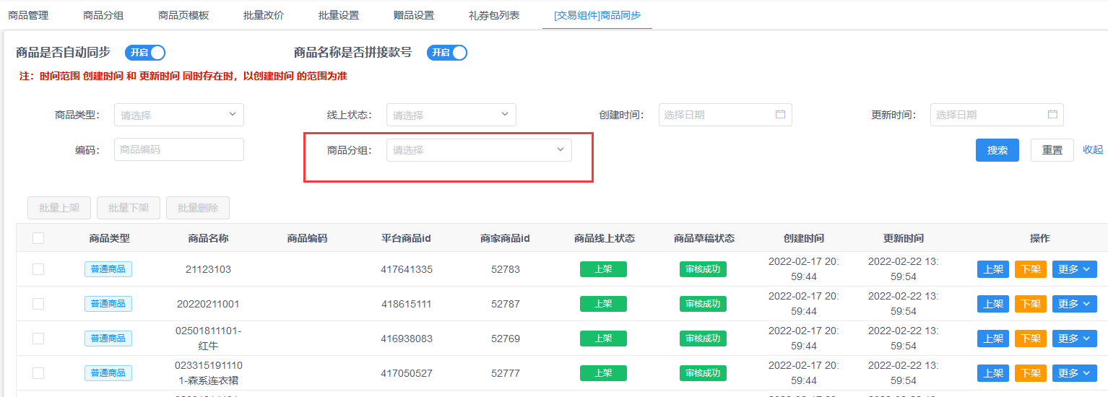The image size is (1108, 397).
Task: Click orange 下架 for 02501811101-红牛 row
Action: coord(1031,339)
